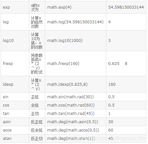
Task: Select the '反正弦' description cell
Action: [37, 122]
